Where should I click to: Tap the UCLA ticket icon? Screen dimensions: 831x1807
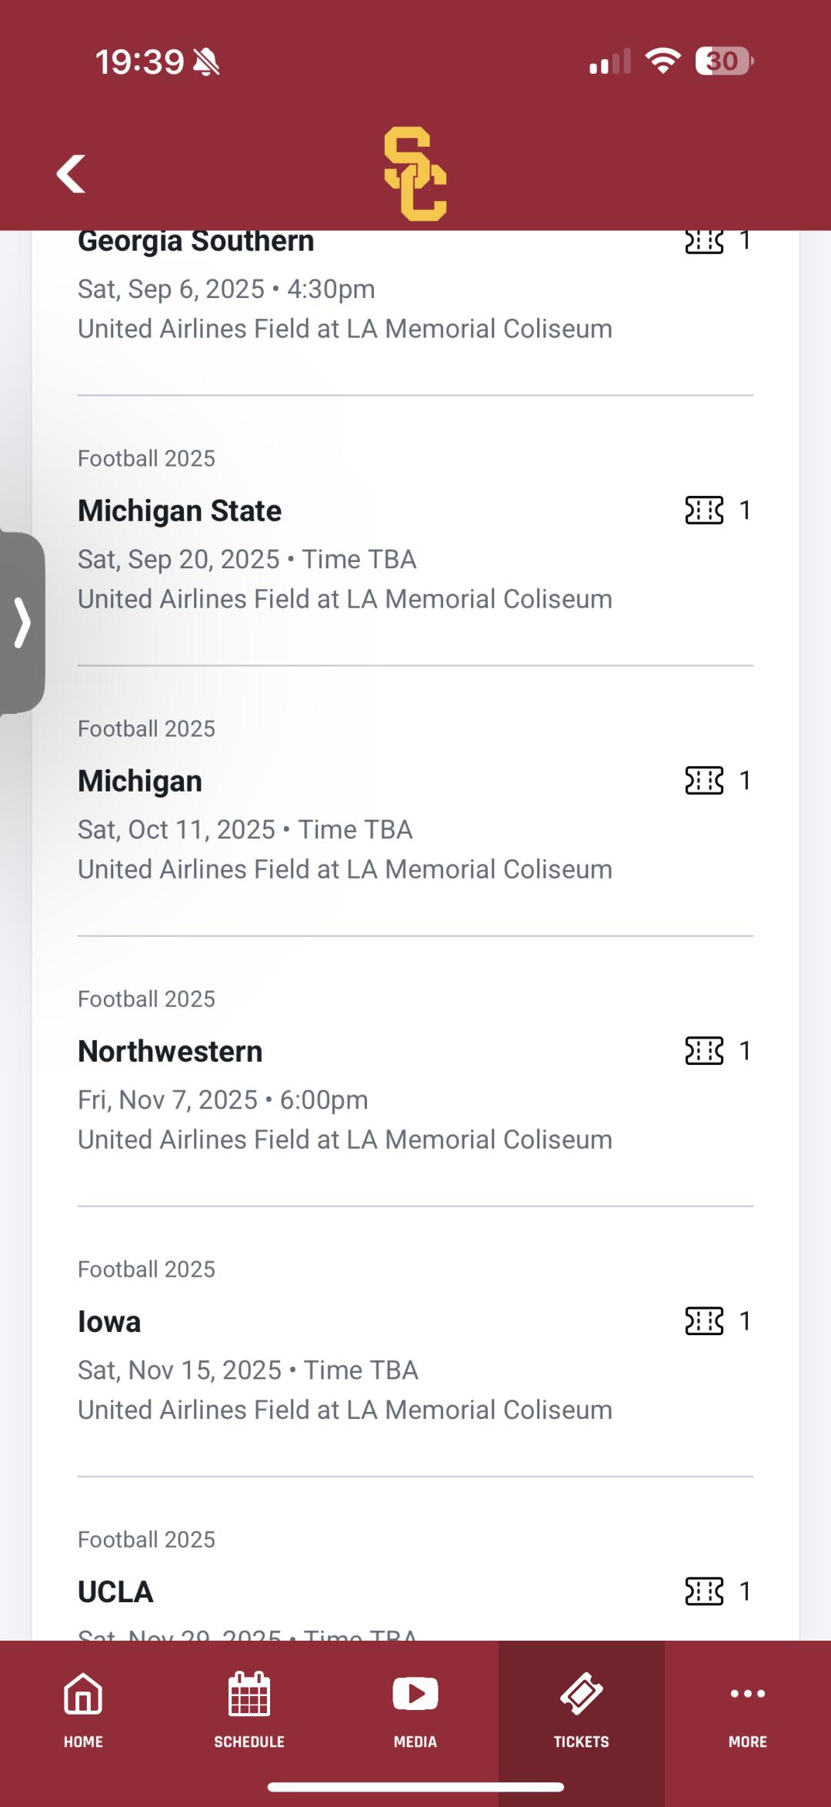(704, 1591)
